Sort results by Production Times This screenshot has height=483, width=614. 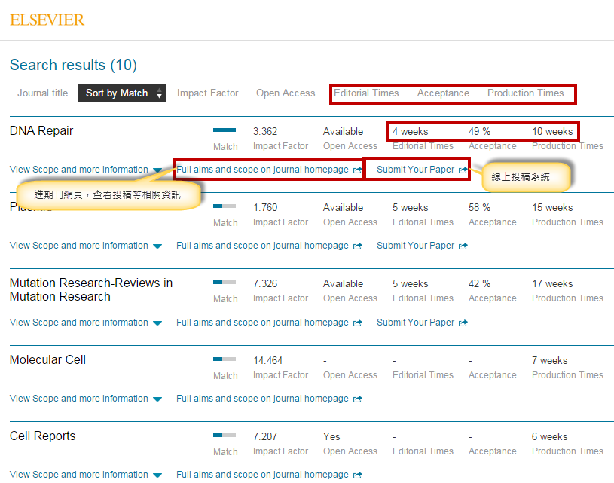(526, 93)
